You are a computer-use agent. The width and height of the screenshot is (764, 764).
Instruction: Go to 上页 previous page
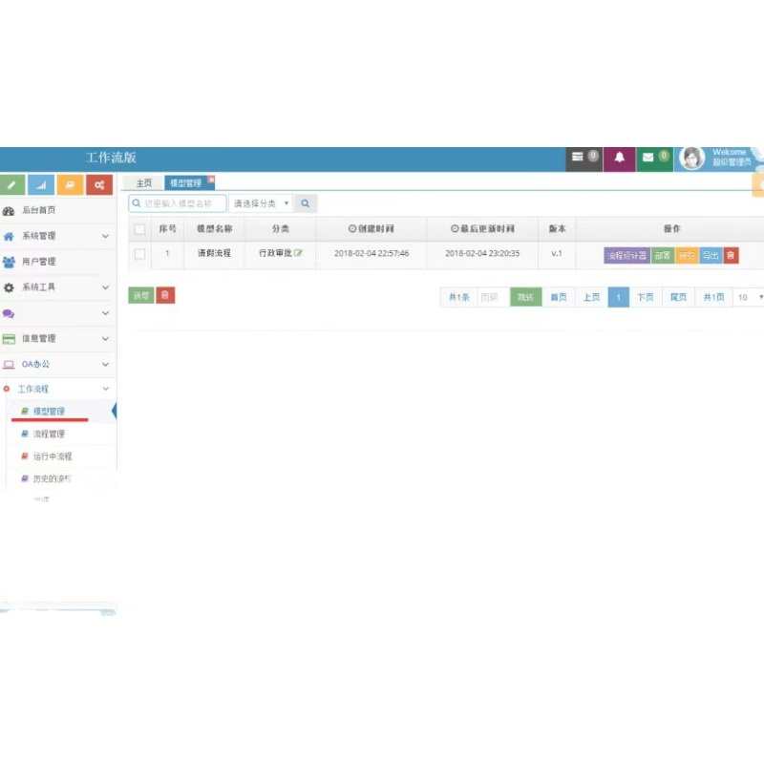592,297
